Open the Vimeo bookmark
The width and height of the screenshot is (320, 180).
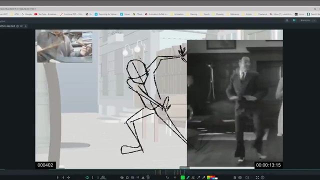(x=125, y=14)
